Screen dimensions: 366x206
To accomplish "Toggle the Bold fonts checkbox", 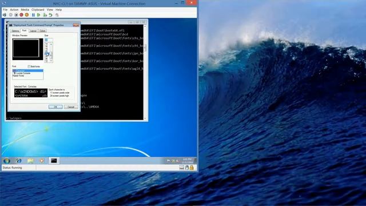I will (29, 66).
